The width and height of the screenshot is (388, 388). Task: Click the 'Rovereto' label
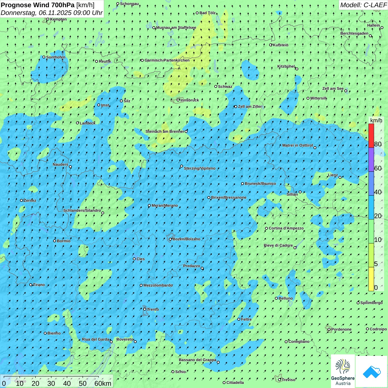(x=125, y=339)
